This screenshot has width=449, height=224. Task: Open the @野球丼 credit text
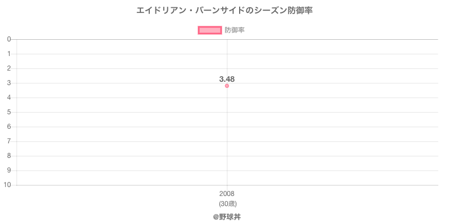227,216
